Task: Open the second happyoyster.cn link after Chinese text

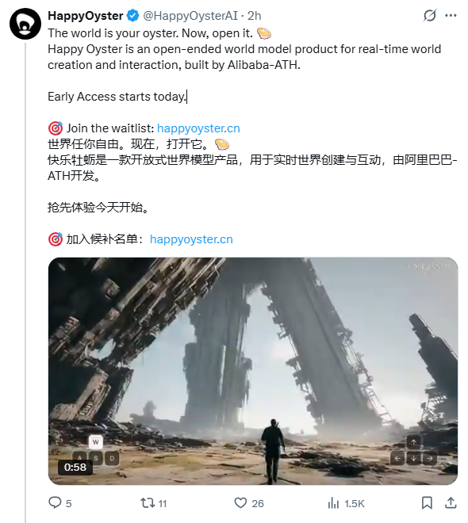Action: tap(191, 239)
